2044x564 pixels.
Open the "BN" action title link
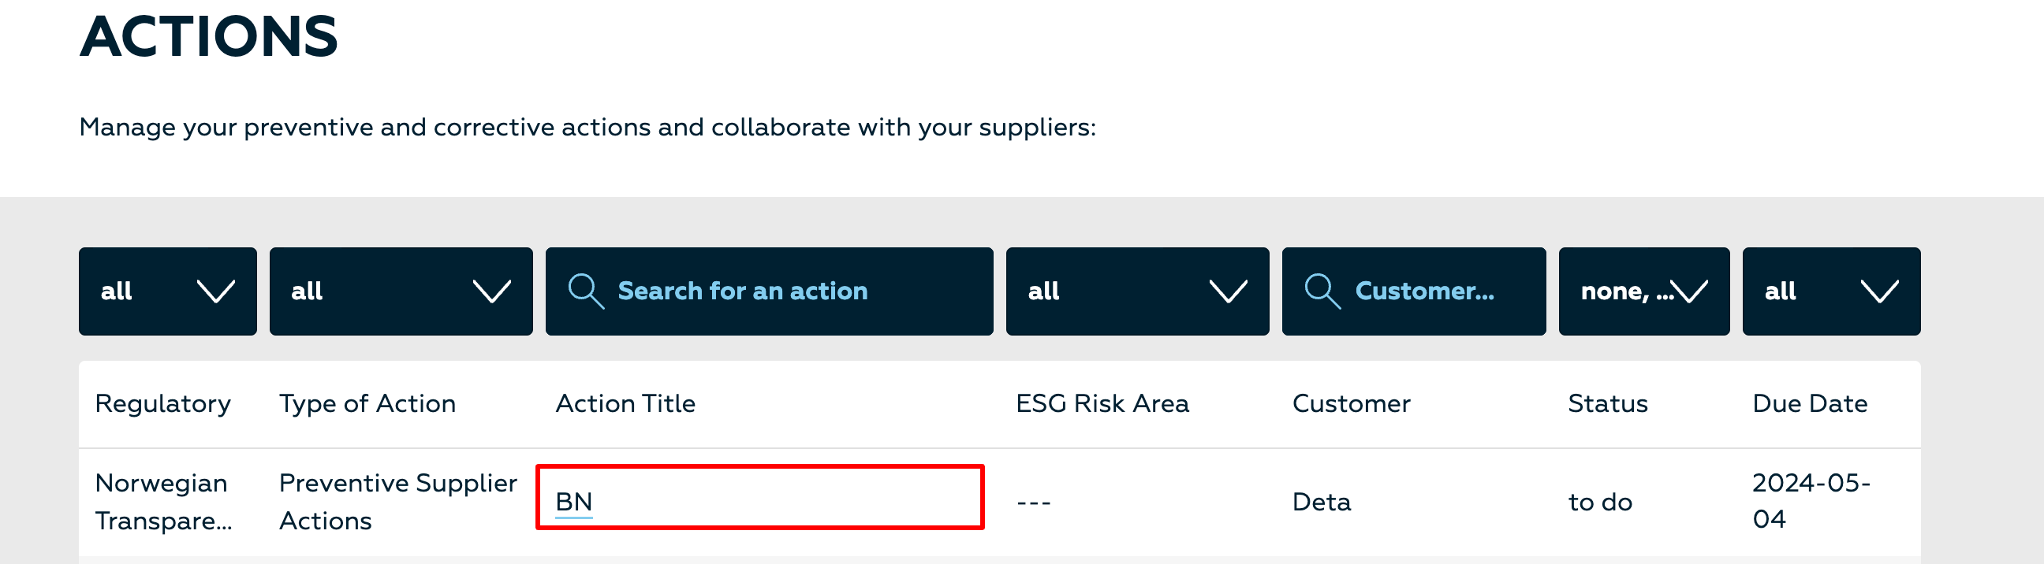[x=573, y=501]
